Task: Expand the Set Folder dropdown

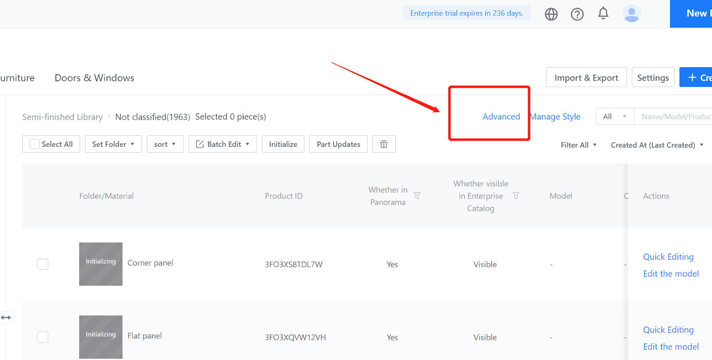Action: (x=113, y=144)
